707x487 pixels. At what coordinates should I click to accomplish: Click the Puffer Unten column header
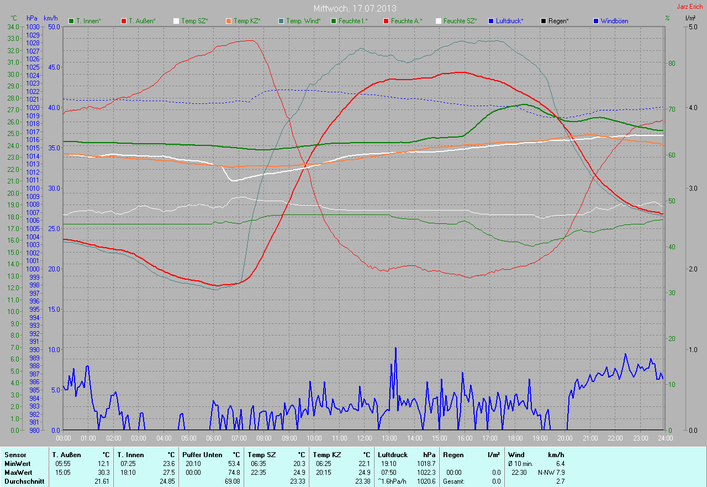(200, 454)
